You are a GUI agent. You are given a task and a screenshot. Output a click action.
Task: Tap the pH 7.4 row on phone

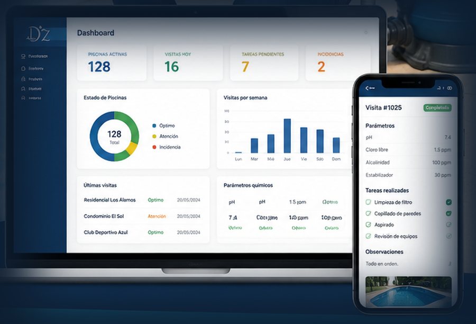408,137
